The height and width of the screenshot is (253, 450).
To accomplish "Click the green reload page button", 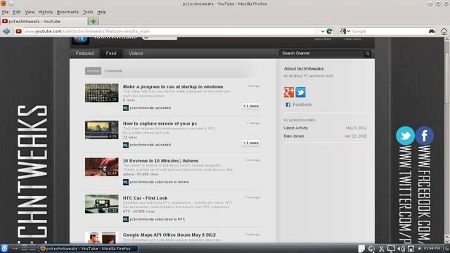I will click(x=330, y=31).
